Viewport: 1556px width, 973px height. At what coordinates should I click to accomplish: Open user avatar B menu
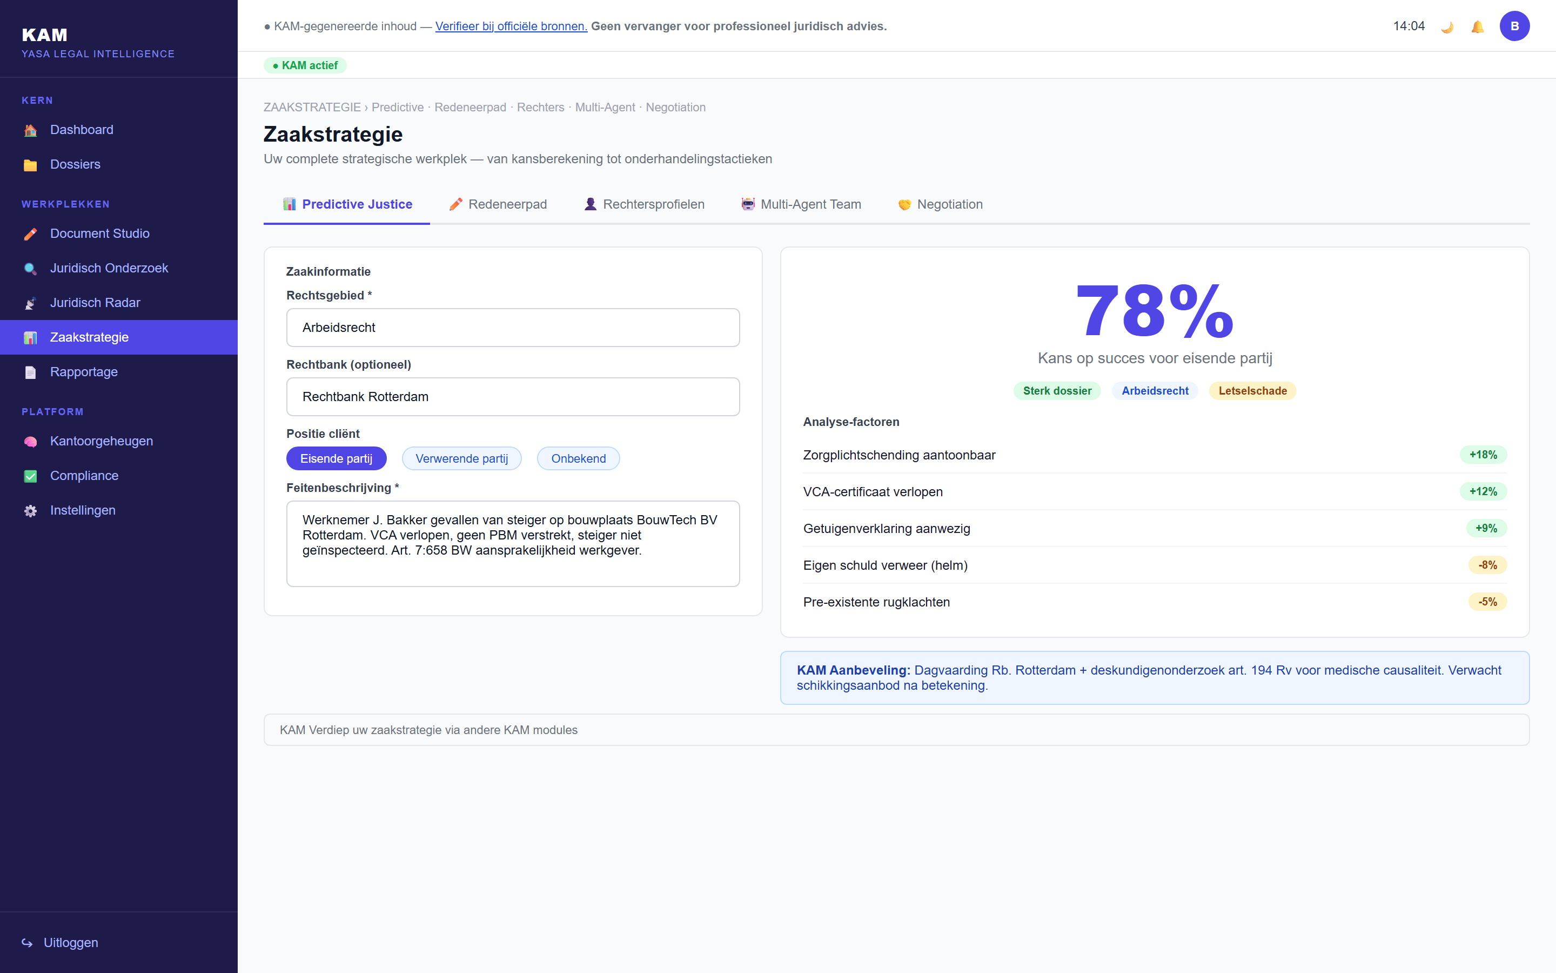pos(1514,26)
